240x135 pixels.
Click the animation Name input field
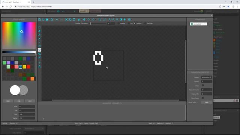coord(207,77)
